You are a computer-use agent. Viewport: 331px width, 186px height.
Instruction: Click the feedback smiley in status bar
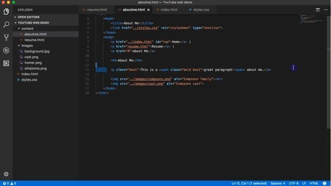pyautogui.click(x=324, y=183)
